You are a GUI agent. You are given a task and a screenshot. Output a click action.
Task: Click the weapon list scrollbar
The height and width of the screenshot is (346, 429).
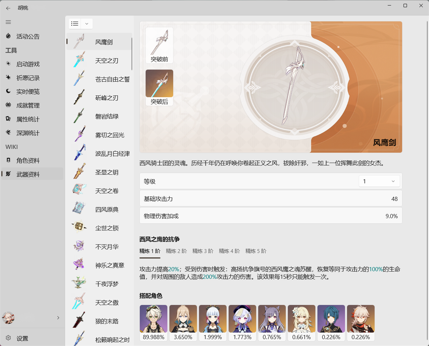[x=132, y=53]
